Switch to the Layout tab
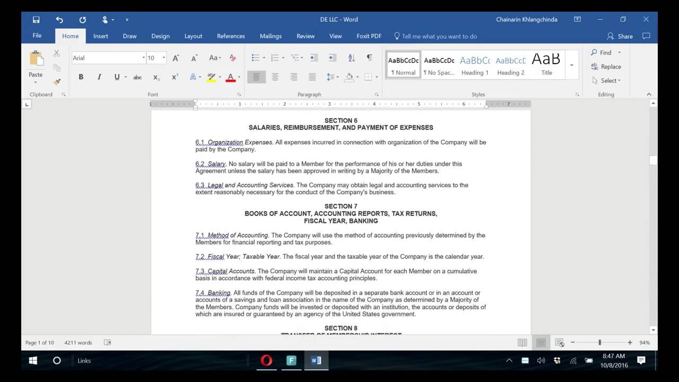Viewport: 679px width, 382px height. 193,36
